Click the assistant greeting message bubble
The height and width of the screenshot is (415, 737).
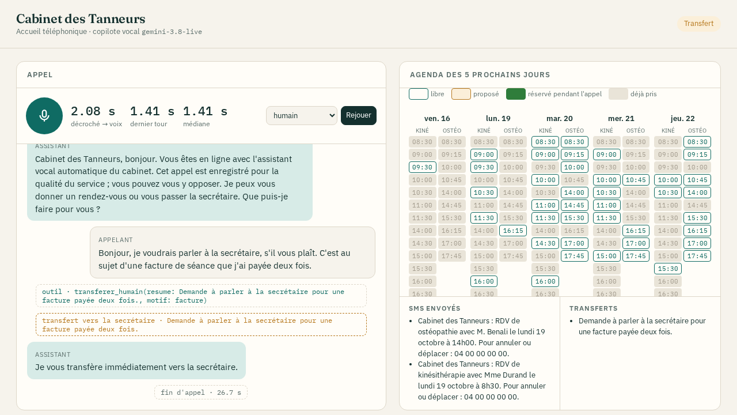tap(170, 181)
